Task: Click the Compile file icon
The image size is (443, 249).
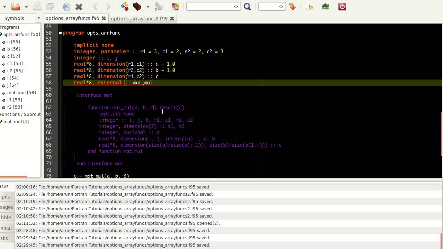Action: click(x=125, y=7)
